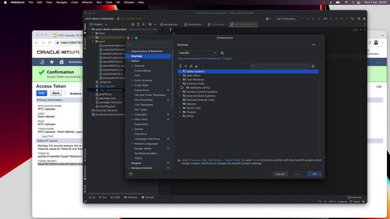
Task: Click Expand All icon in Keymap toolbar
Action: coord(180,66)
